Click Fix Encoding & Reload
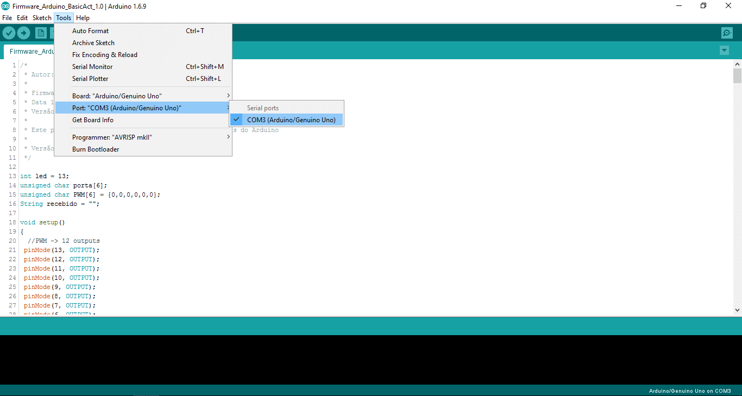This screenshot has height=396, width=742. pos(105,55)
